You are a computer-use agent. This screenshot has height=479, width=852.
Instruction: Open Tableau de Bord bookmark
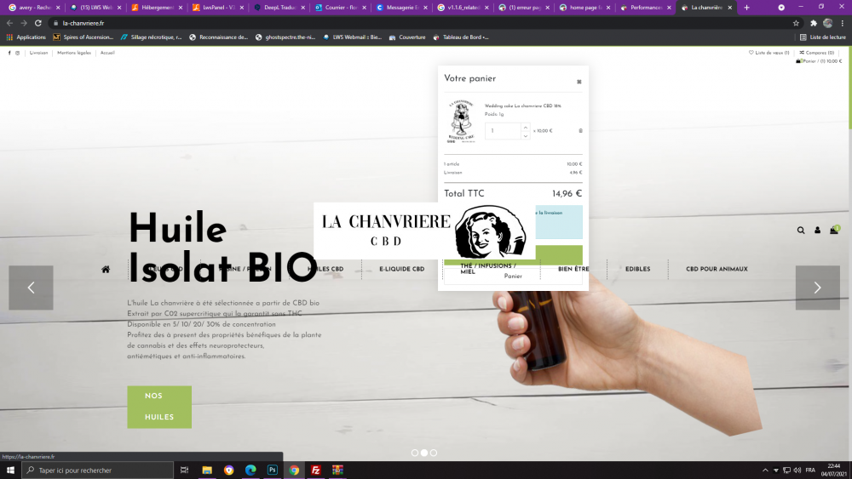(x=461, y=37)
